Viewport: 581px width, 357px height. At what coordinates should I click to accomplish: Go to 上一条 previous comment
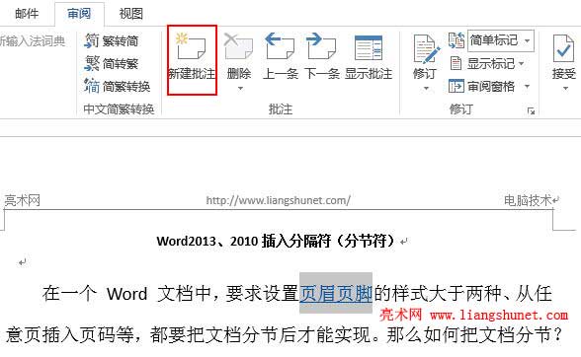tap(281, 55)
